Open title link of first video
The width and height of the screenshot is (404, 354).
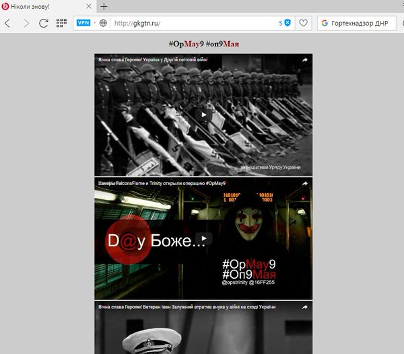click(x=153, y=60)
